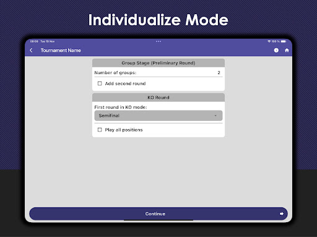Open the info icon in header
This screenshot has height=237, width=317.
276,50
